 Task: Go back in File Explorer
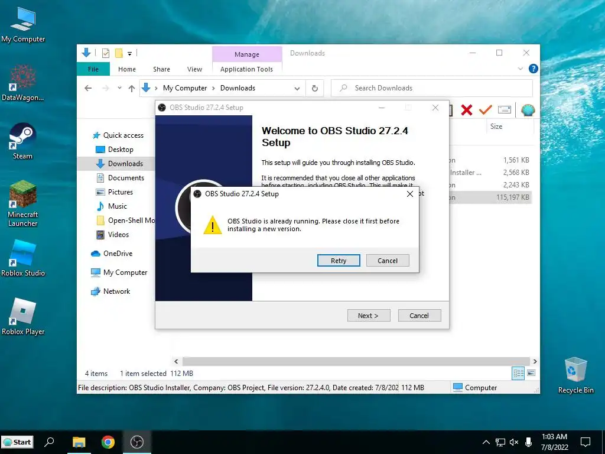click(x=88, y=88)
